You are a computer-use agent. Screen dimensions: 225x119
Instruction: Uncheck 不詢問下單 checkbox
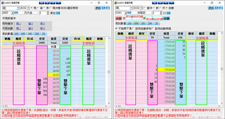116,28
